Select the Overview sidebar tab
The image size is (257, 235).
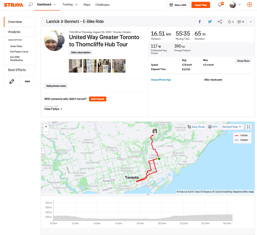(20, 22)
